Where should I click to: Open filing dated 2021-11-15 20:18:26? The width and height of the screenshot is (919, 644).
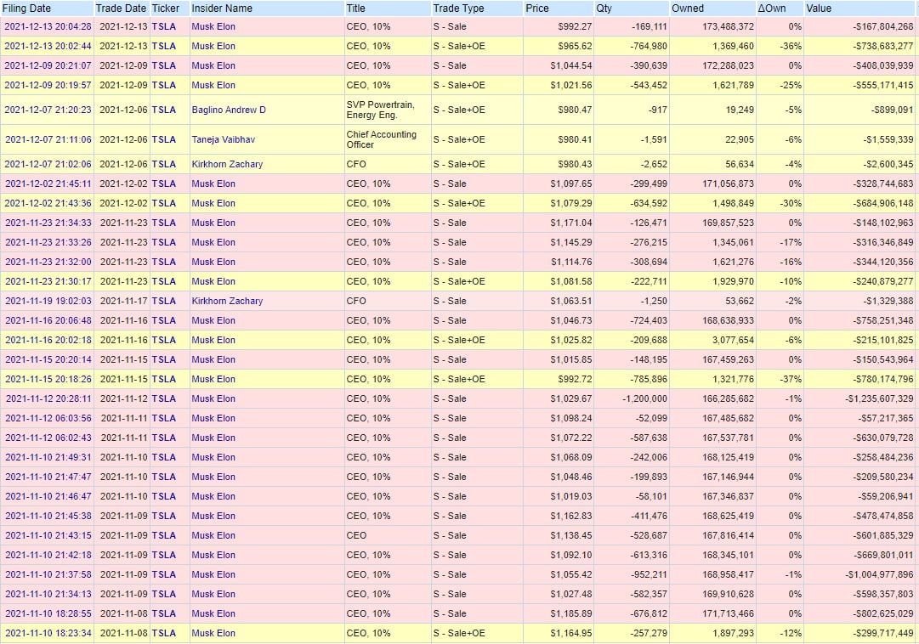point(48,379)
